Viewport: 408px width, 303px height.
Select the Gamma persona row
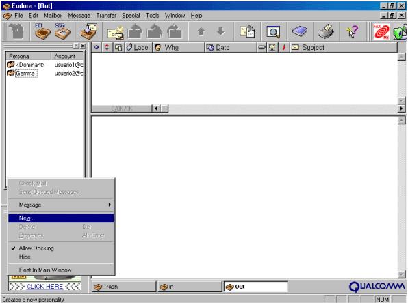(x=44, y=74)
